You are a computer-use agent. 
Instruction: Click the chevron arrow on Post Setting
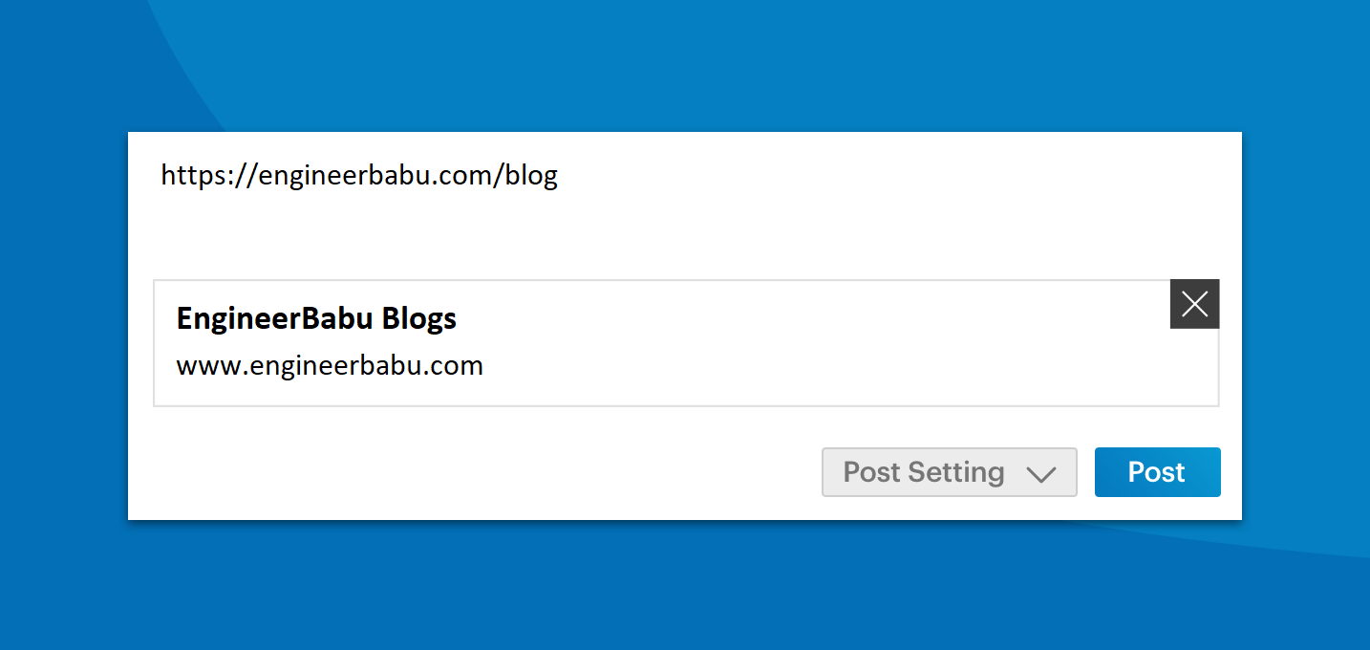click(x=1039, y=474)
